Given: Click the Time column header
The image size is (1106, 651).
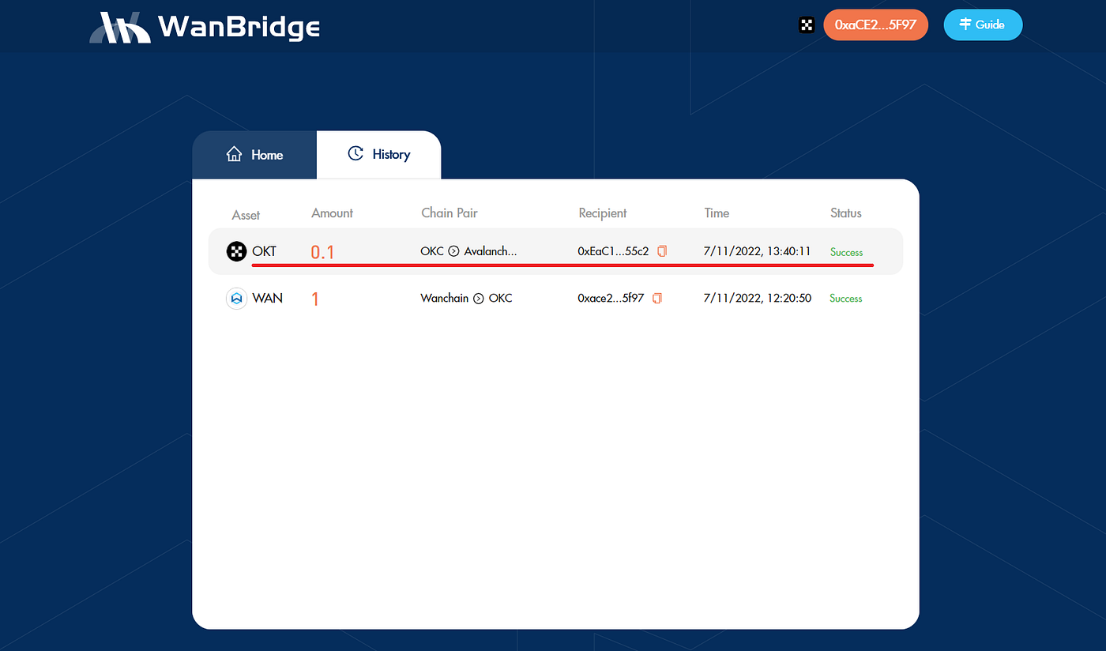Looking at the screenshot, I should [x=717, y=213].
